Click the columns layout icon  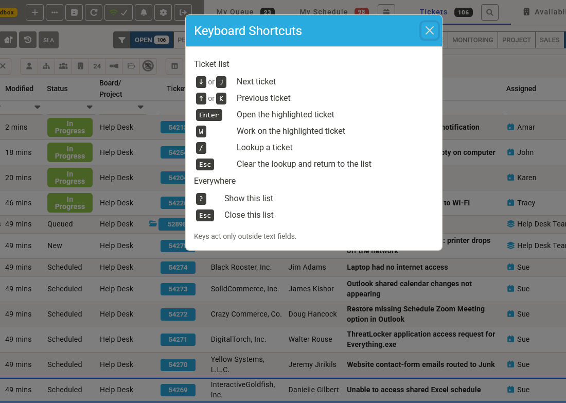tap(175, 66)
